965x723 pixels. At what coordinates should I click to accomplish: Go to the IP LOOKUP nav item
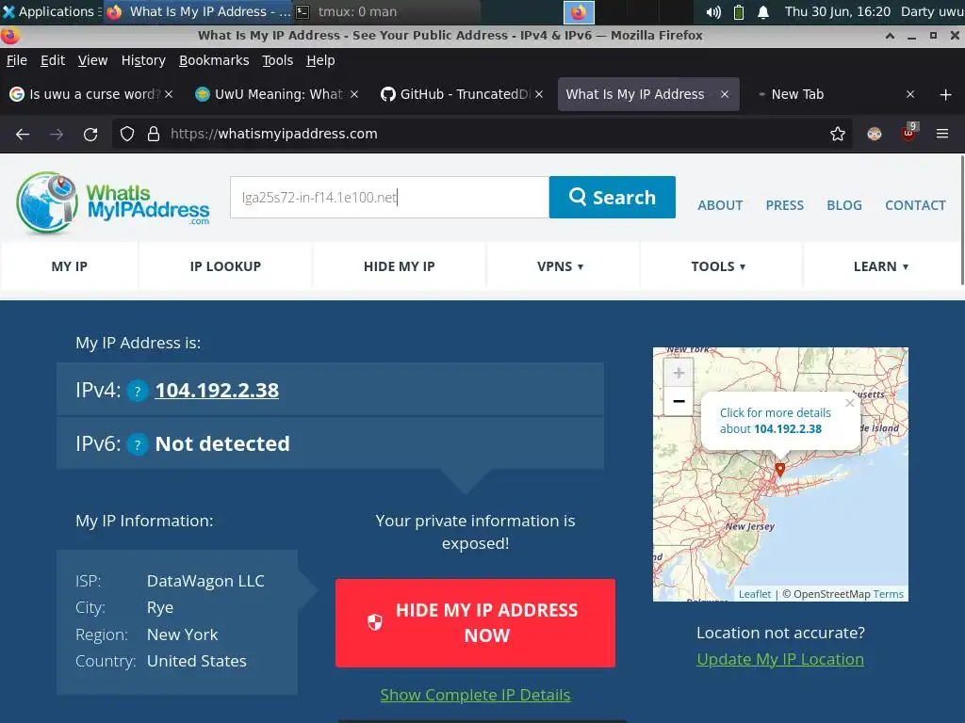pyautogui.click(x=225, y=266)
